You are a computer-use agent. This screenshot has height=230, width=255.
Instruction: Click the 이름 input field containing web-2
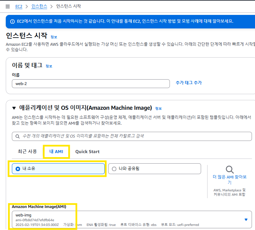pyautogui.click(x=91, y=84)
